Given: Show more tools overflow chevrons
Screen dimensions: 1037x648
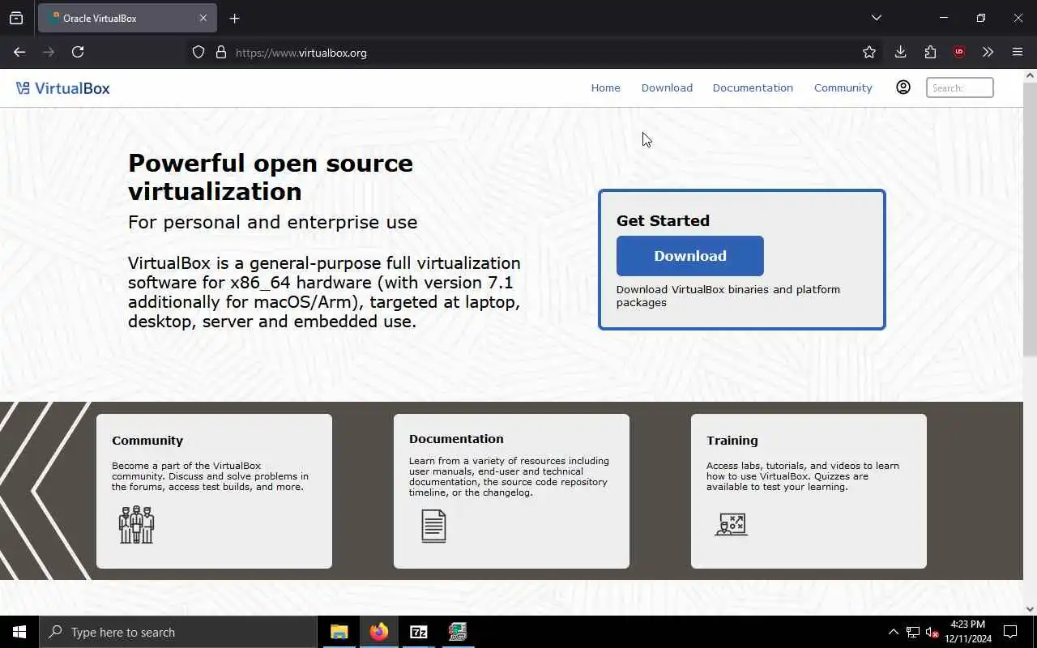Looking at the screenshot, I should point(988,52).
